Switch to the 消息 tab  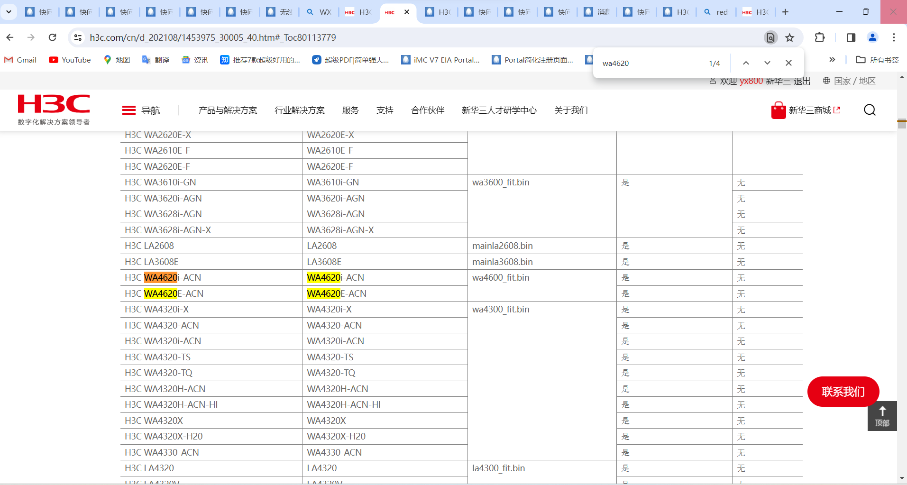pyautogui.click(x=597, y=12)
